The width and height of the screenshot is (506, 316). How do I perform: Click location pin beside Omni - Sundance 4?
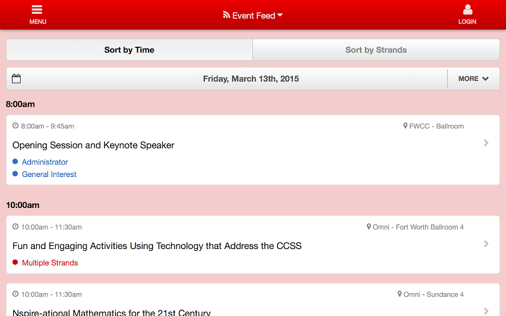[400, 294]
